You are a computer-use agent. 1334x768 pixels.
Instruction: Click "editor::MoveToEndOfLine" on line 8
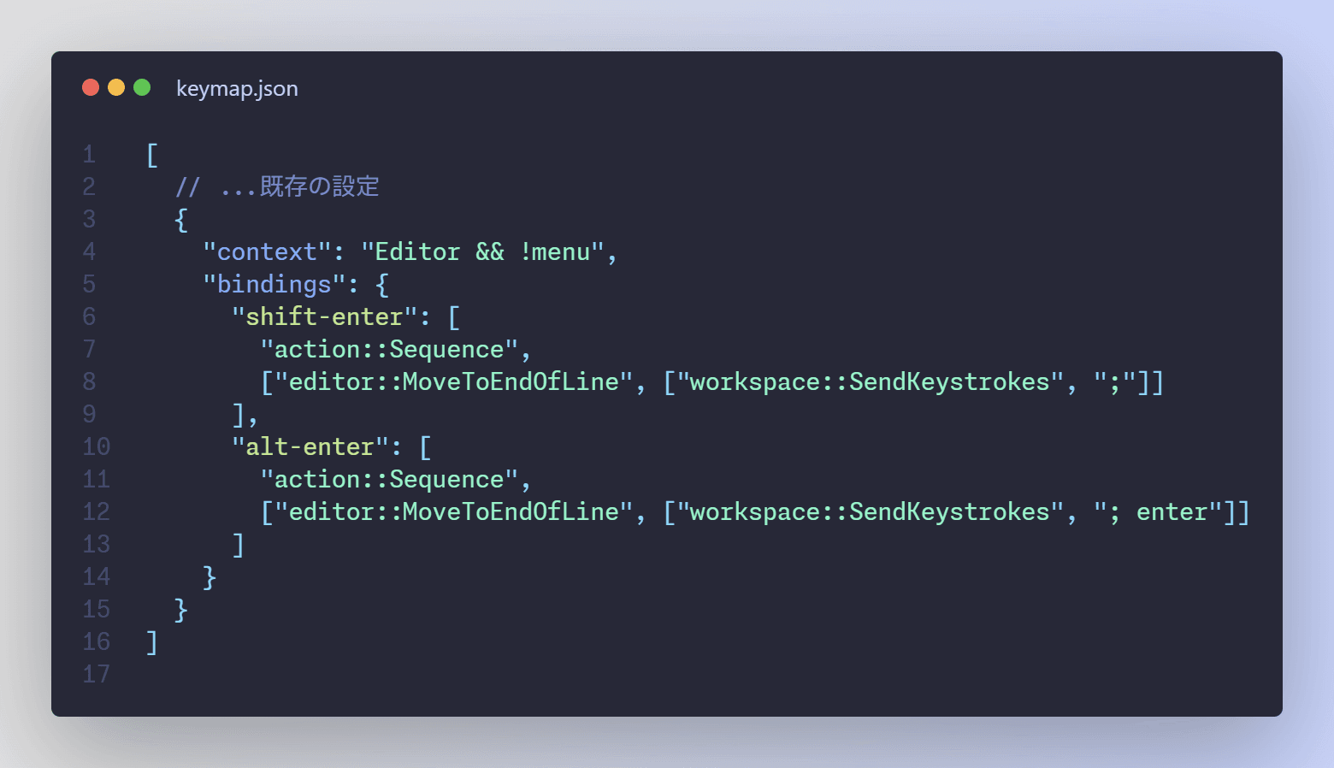(453, 382)
